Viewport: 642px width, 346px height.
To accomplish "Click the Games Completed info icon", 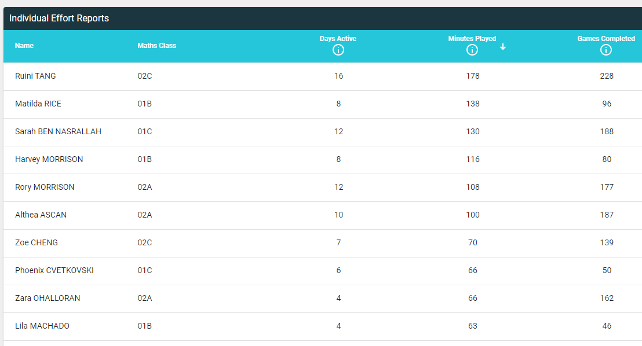I will point(606,50).
